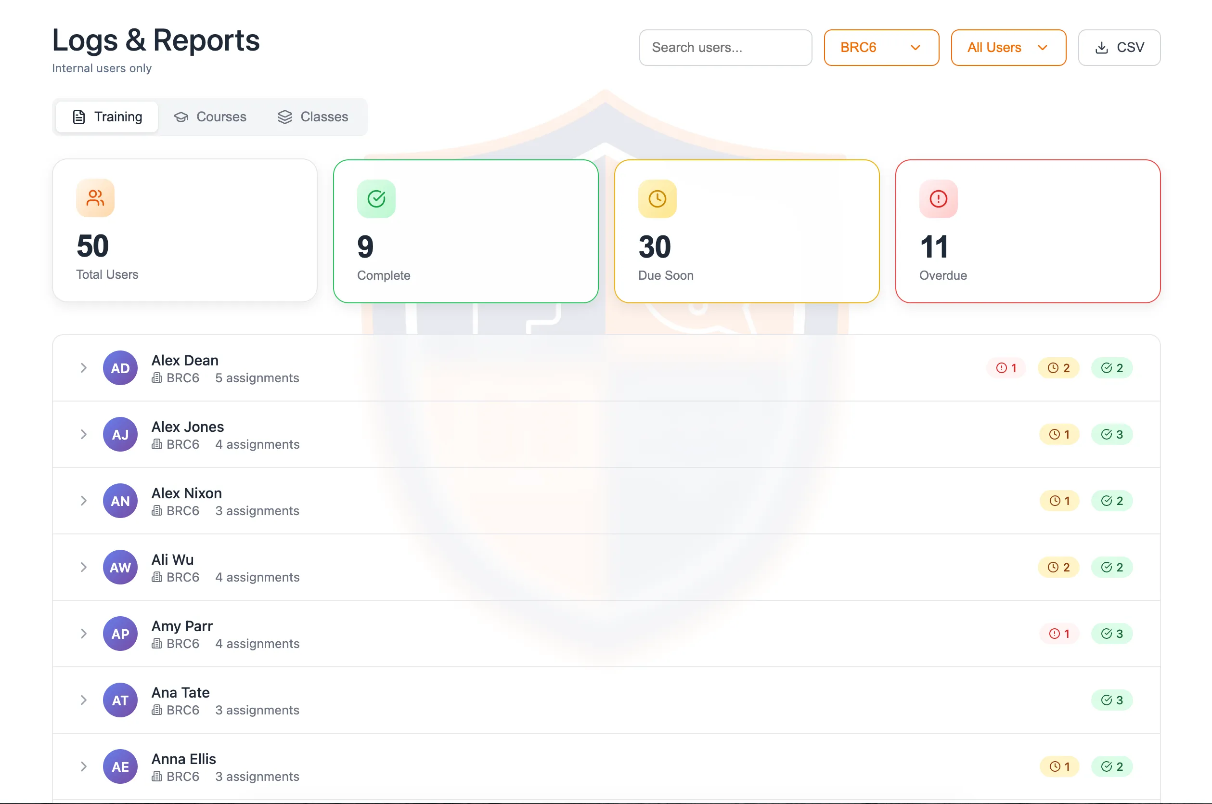The image size is (1212, 804).
Task: Click Alex Nixon's AN avatar
Action: tap(120, 501)
